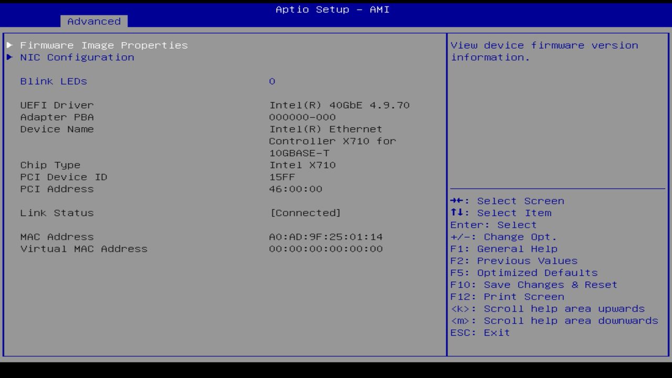Image resolution: width=672 pixels, height=378 pixels.
Task: Click the Link Status Connected value
Action: tap(305, 213)
